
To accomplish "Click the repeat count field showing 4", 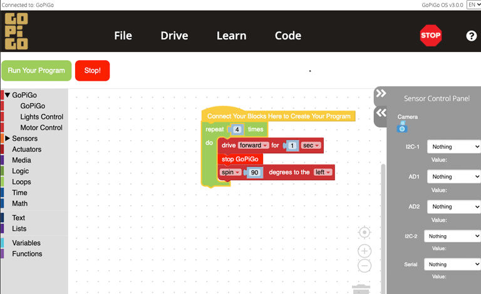I will (237, 129).
